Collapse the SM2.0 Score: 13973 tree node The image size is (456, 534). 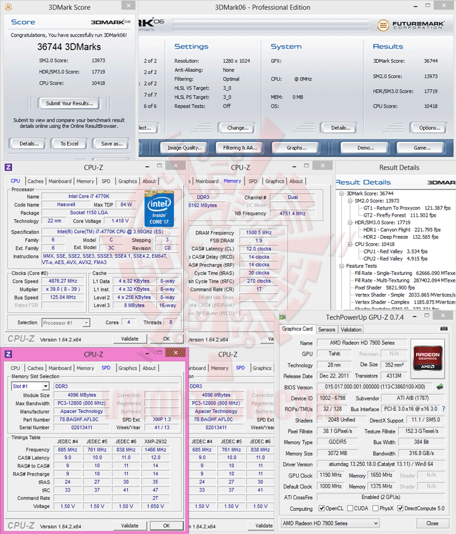[x=350, y=201]
